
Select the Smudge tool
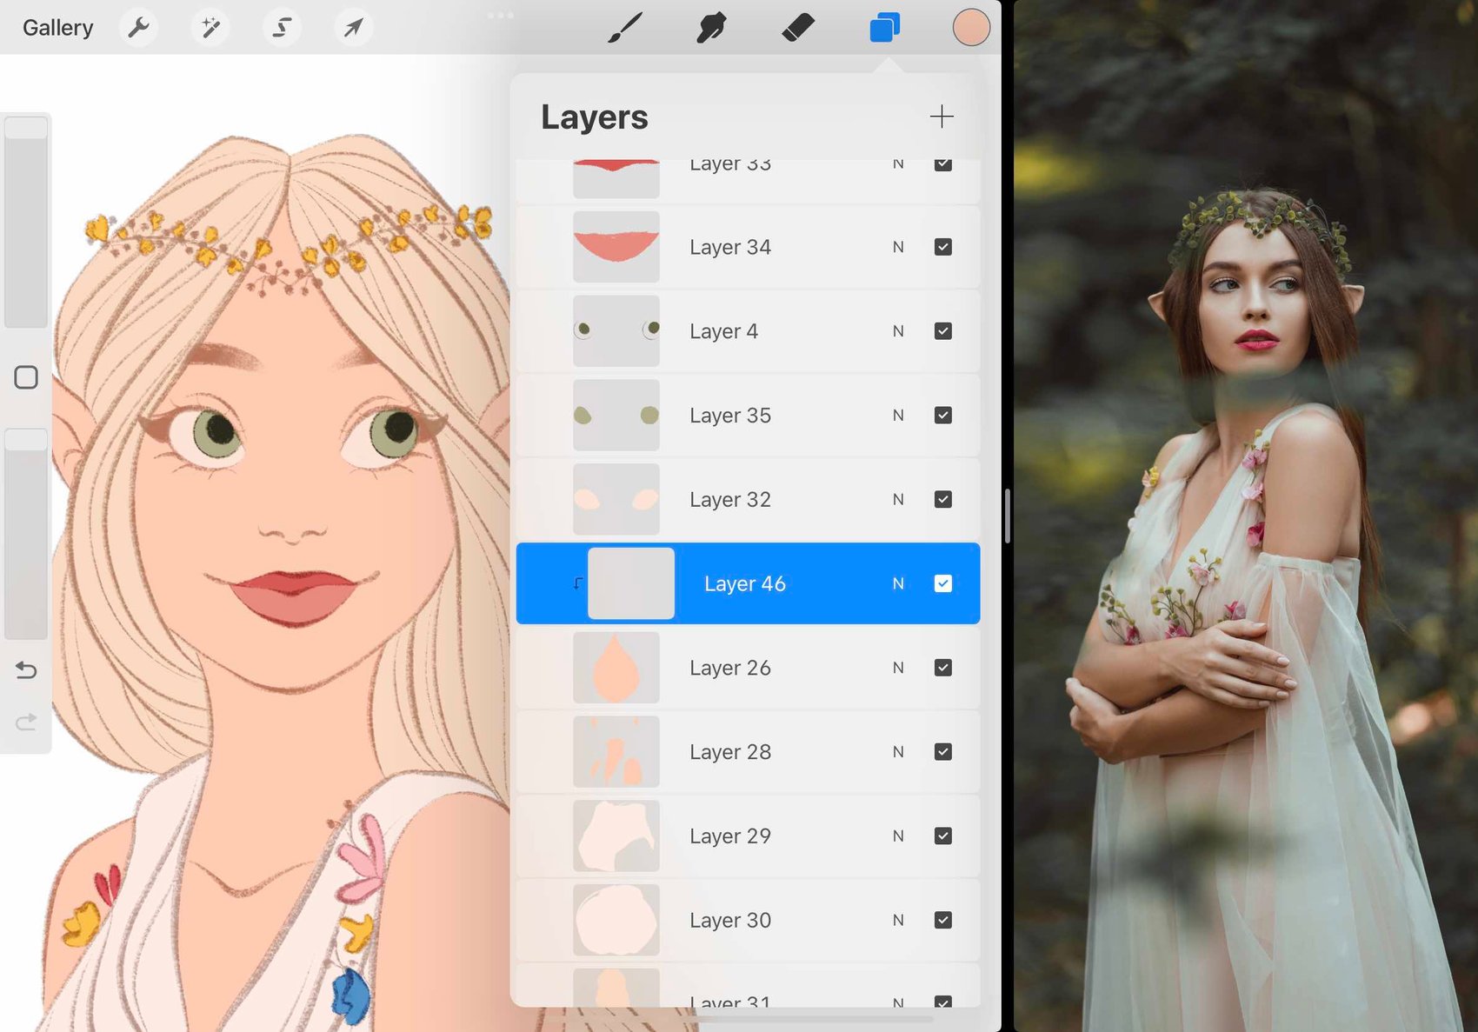pyautogui.click(x=711, y=28)
